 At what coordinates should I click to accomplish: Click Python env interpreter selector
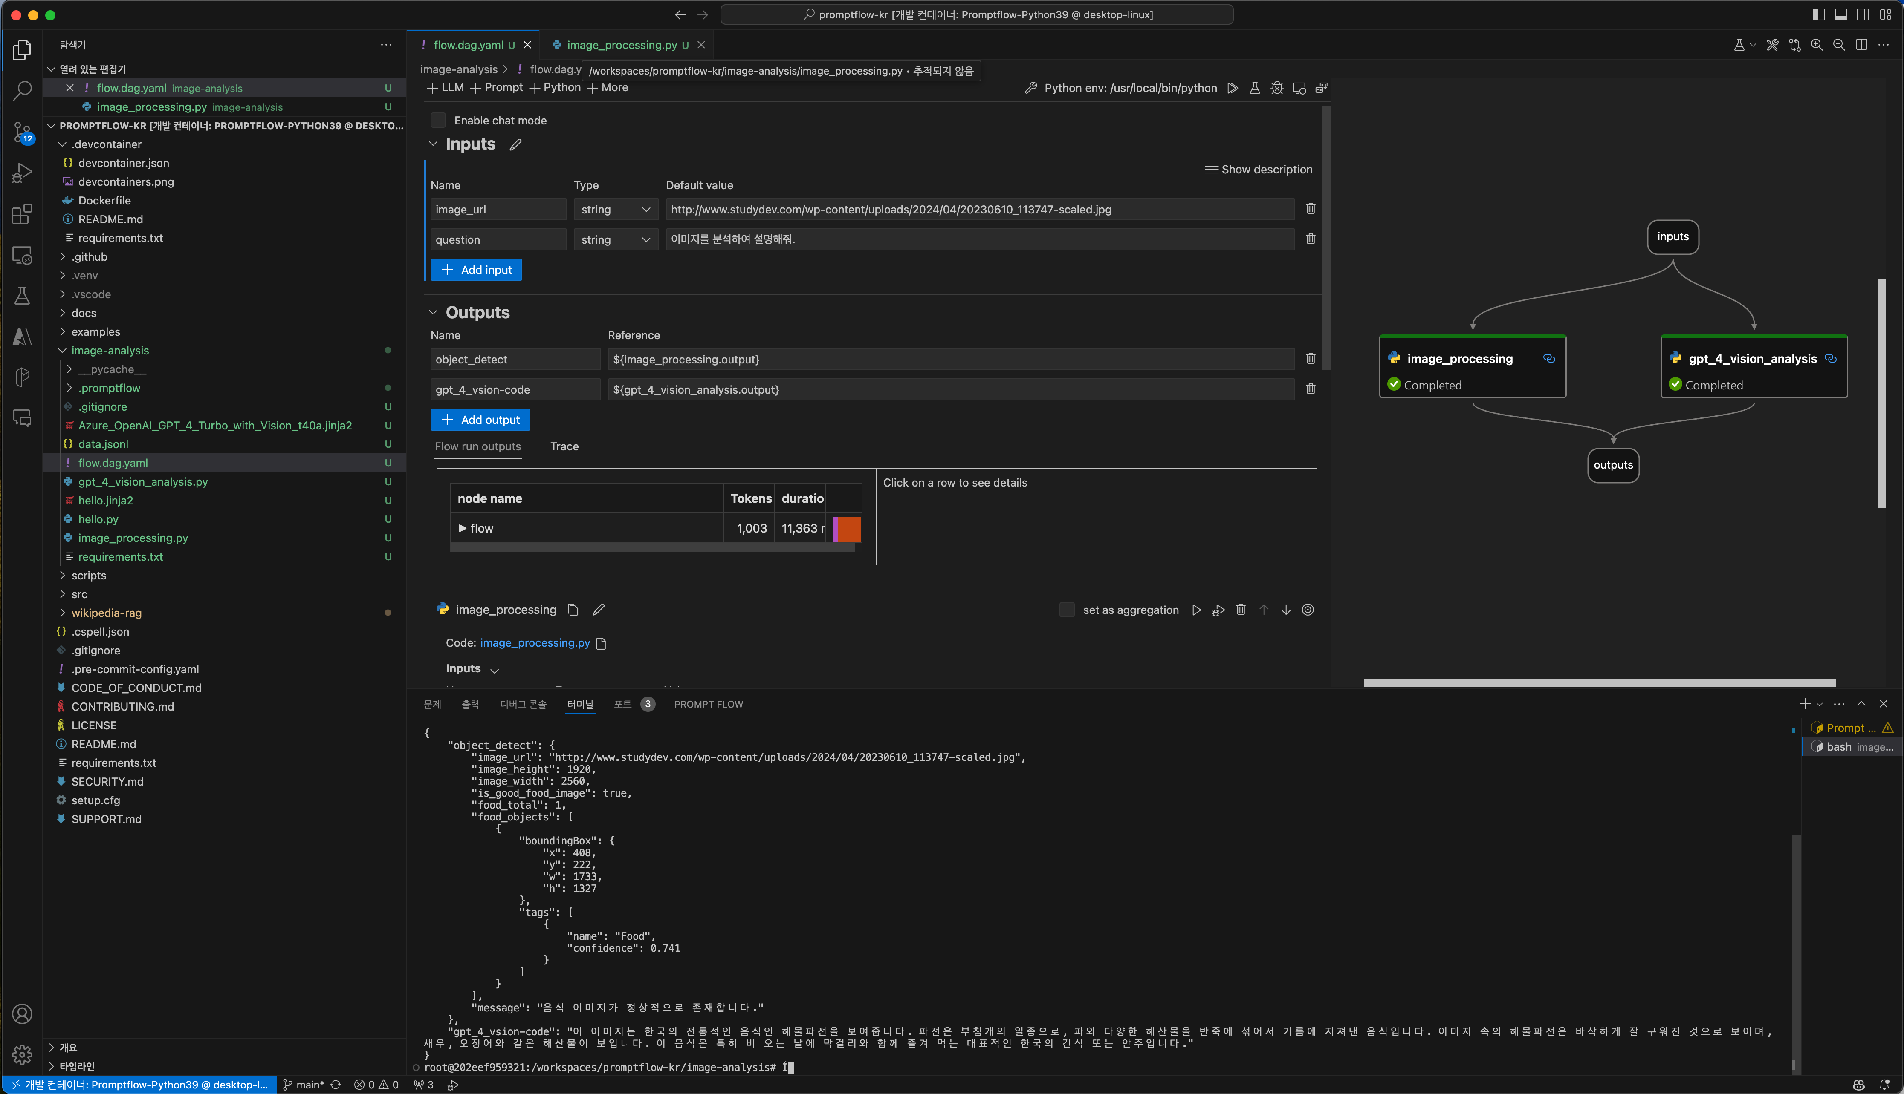click(1120, 88)
